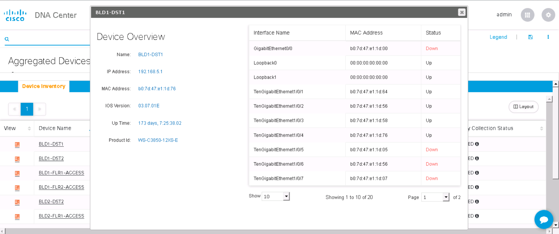The width and height of the screenshot is (559, 234).
Task: Select the TenGigabitEthernet1/0/1 interface row
Action: point(355,92)
